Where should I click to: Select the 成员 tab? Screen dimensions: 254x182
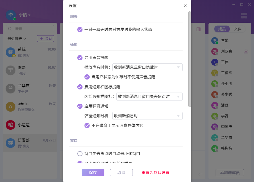pyautogui.click(x=222, y=29)
